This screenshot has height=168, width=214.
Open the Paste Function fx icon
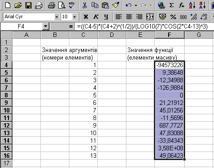point(182,5)
